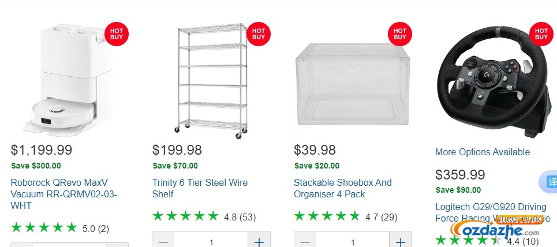This screenshot has width=557, height=247.
Task: Click the Hot Buy badge on Trinity shelf
Action: pos(259,34)
